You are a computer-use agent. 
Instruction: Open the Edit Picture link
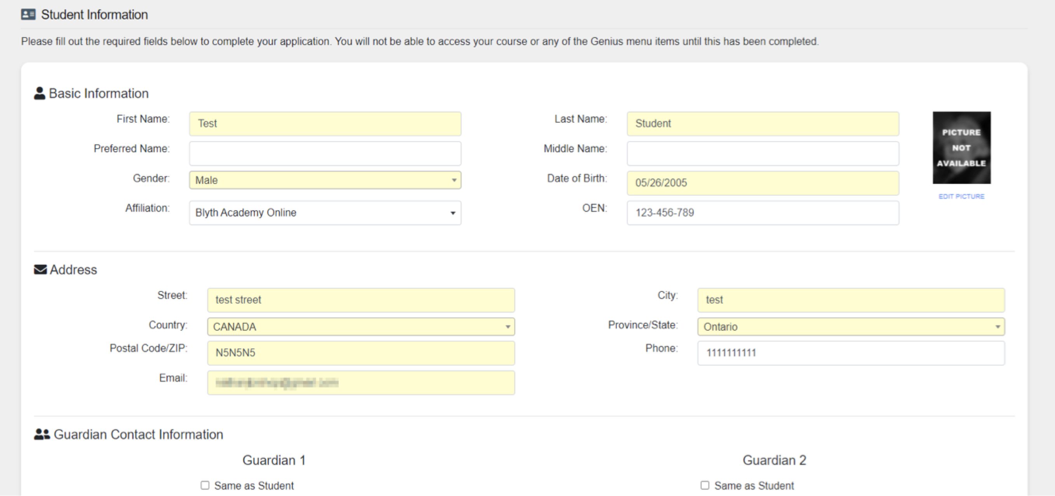click(961, 196)
